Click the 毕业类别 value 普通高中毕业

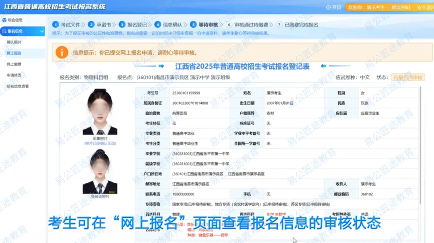(x=183, y=133)
